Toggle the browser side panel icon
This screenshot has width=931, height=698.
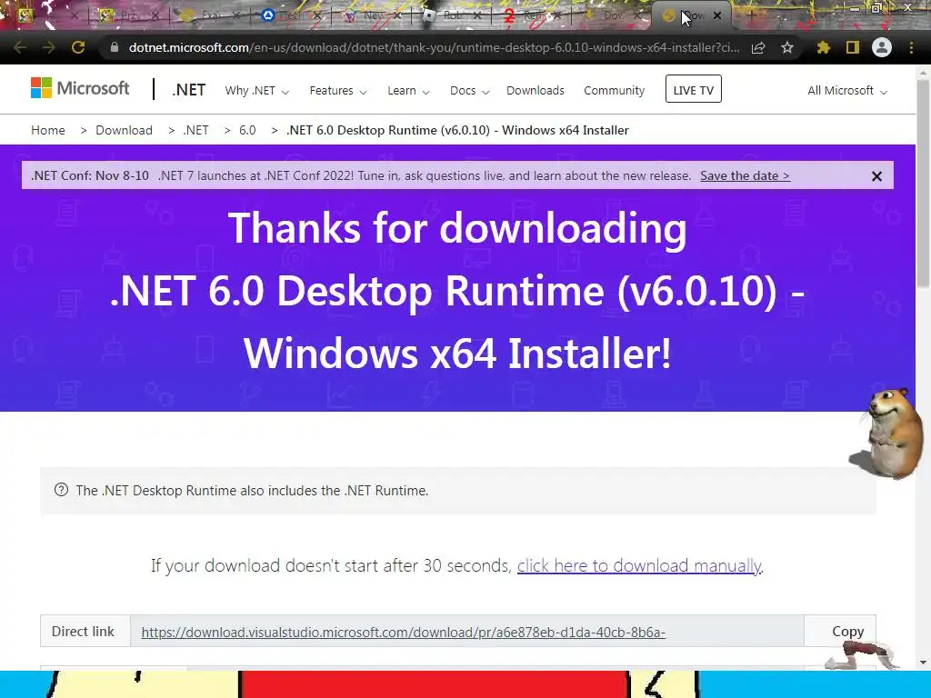coord(852,47)
